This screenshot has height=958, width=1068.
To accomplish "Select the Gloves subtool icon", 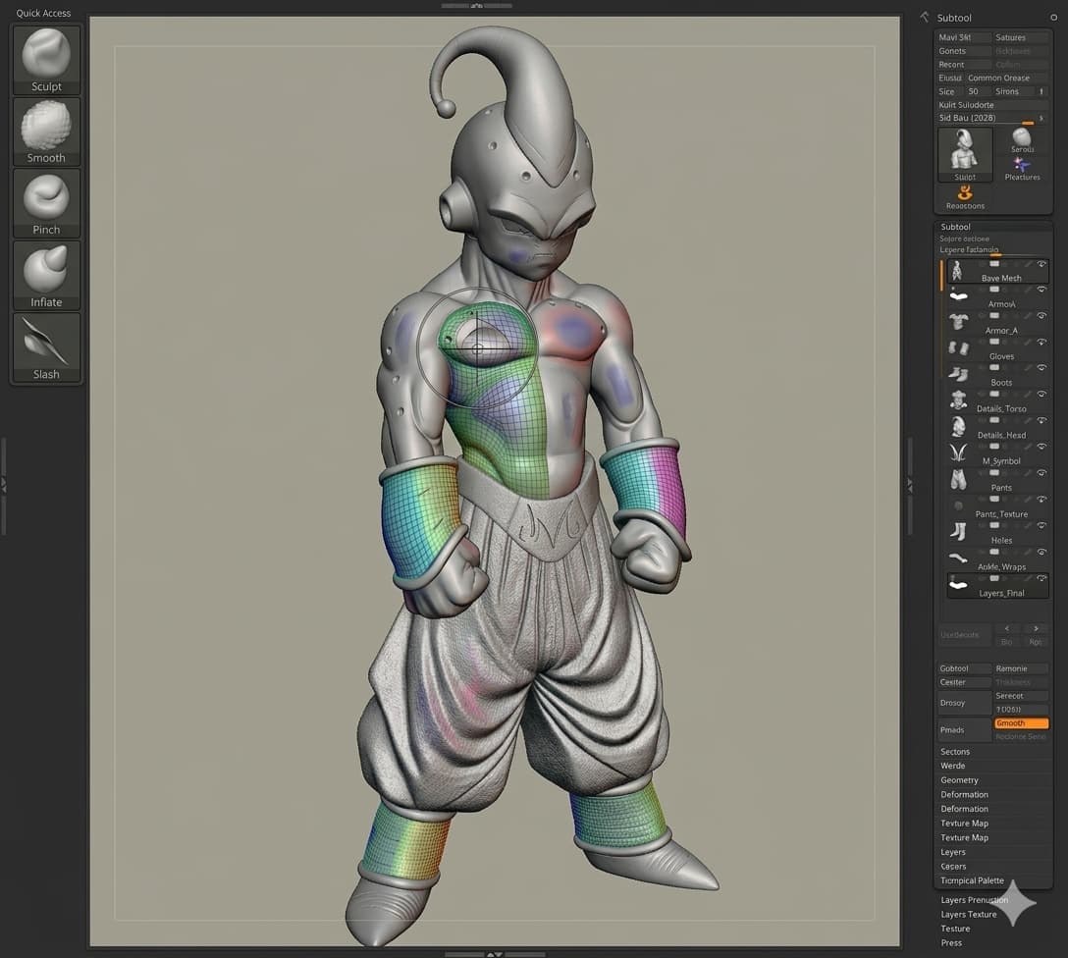I will 958,348.
